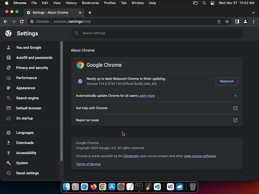Open the profile avatar menu
The image size is (259, 194).
point(245,21)
